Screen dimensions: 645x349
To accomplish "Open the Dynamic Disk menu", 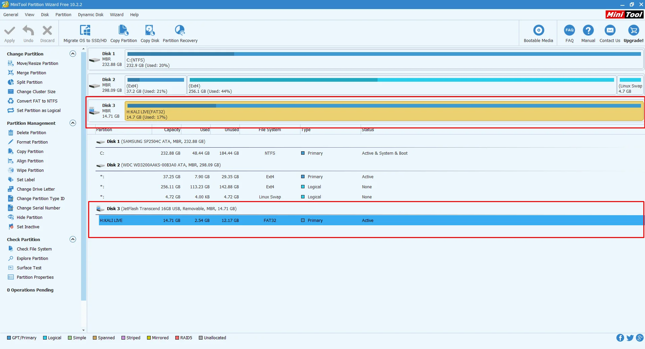I will click(x=91, y=15).
